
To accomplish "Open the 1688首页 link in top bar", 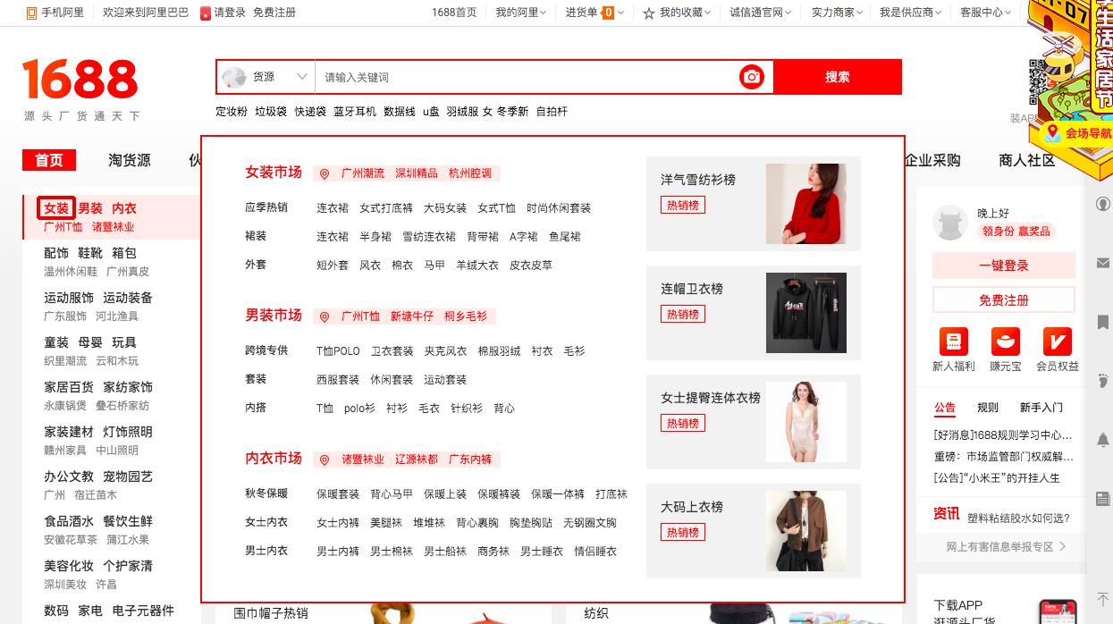I will tap(454, 13).
